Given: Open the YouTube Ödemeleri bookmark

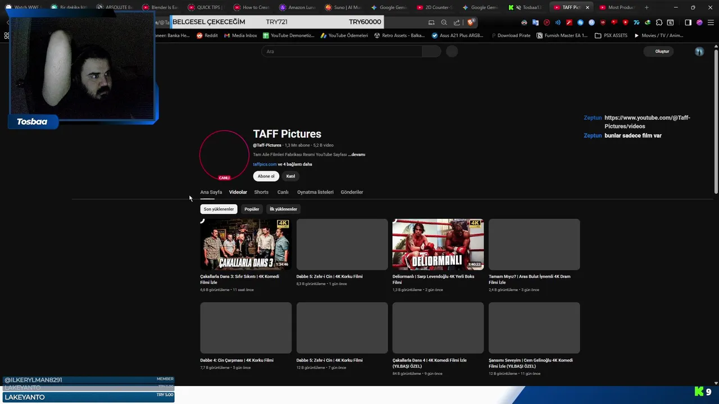Looking at the screenshot, I should click(x=344, y=35).
